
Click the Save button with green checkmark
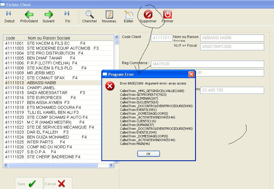tap(29, 183)
